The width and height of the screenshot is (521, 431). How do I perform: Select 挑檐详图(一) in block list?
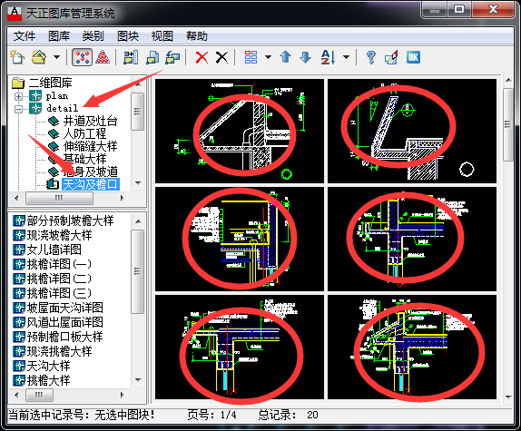pyautogui.click(x=59, y=264)
